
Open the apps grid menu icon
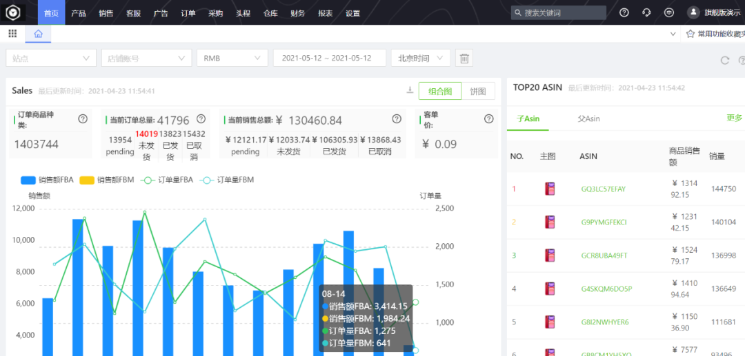pyautogui.click(x=12, y=34)
